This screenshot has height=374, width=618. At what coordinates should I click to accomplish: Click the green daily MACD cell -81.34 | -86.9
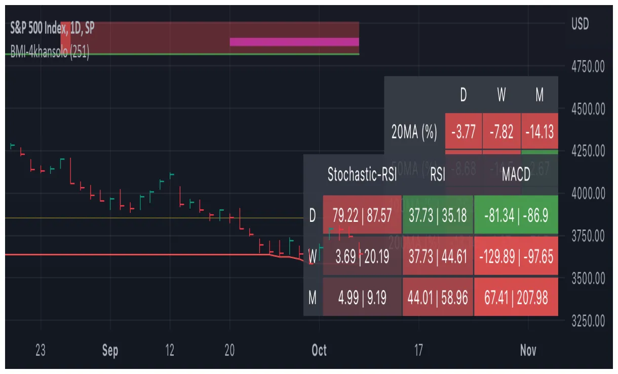[x=516, y=215]
